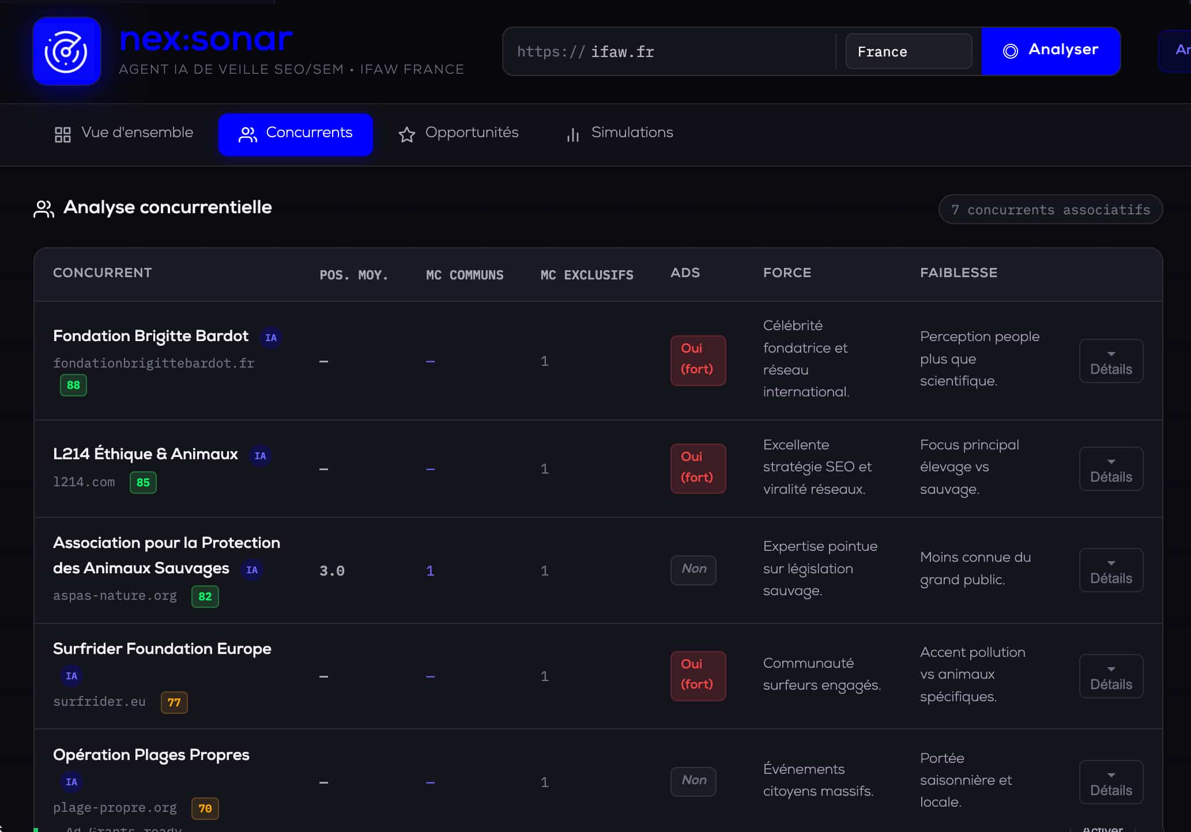Viewport: 1191px width, 832px height.
Task: Click the IA badge beside Fondation Brigitte Bardot
Action: pos(271,338)
